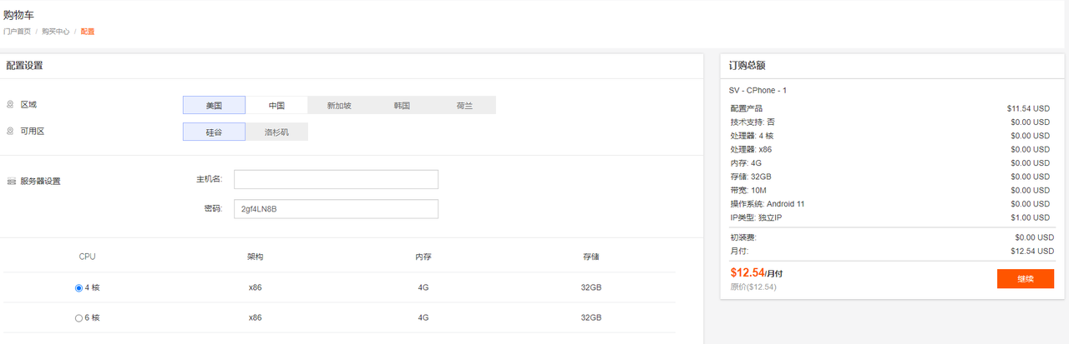
Task: Click the 内存: 4G summary row
Action: point(889,163)
